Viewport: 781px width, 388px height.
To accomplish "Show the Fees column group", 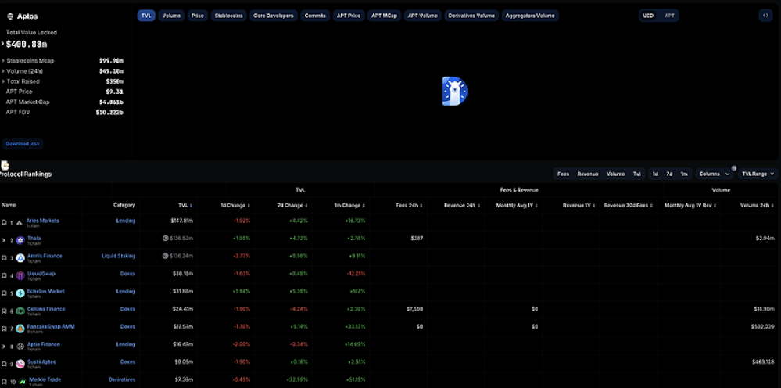I will tap(563, 174).
